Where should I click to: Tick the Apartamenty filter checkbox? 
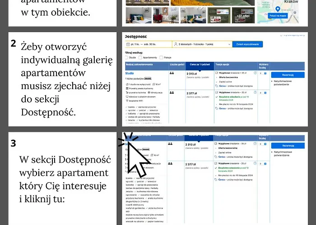[x=140, y=58]
